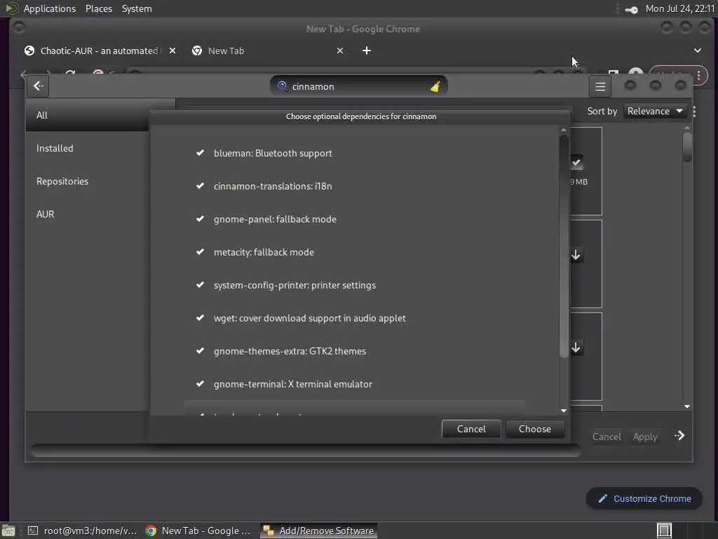Select Installed in the sidebar
Screen dimensions: 718x539
pyautogui.click(x=87, y=148)
